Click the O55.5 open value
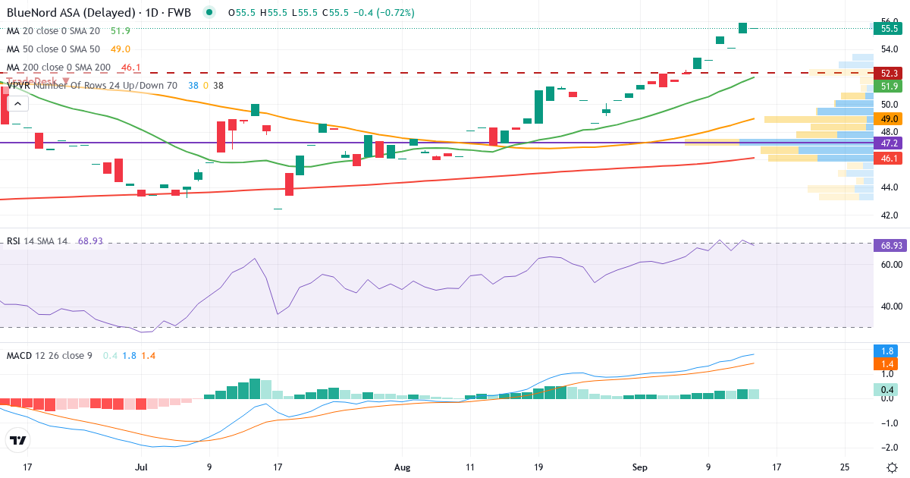910x478 pixels. (240, 13)
